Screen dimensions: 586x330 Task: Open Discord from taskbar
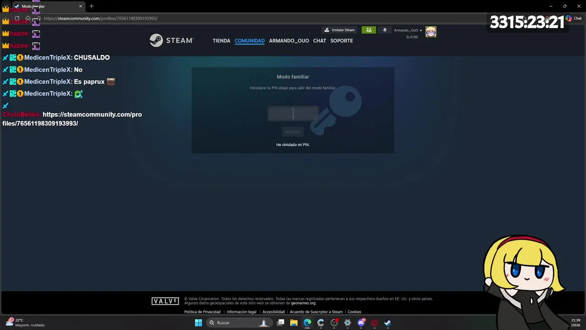point(361,323)
